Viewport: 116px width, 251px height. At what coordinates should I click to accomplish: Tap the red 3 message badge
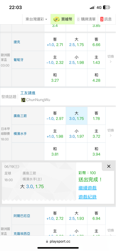102,19
